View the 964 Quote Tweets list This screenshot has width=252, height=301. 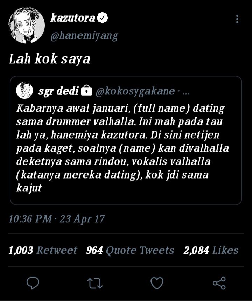pos(130,250)
